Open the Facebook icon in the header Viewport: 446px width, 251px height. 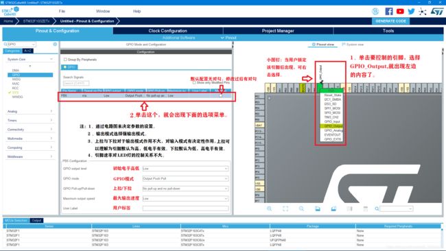point(389,12)
